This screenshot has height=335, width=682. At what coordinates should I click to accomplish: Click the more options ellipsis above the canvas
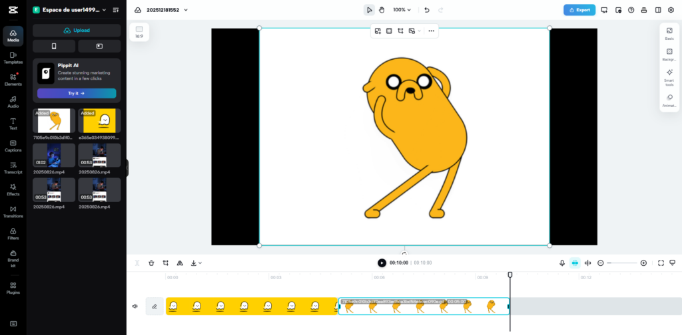point(431,31)
